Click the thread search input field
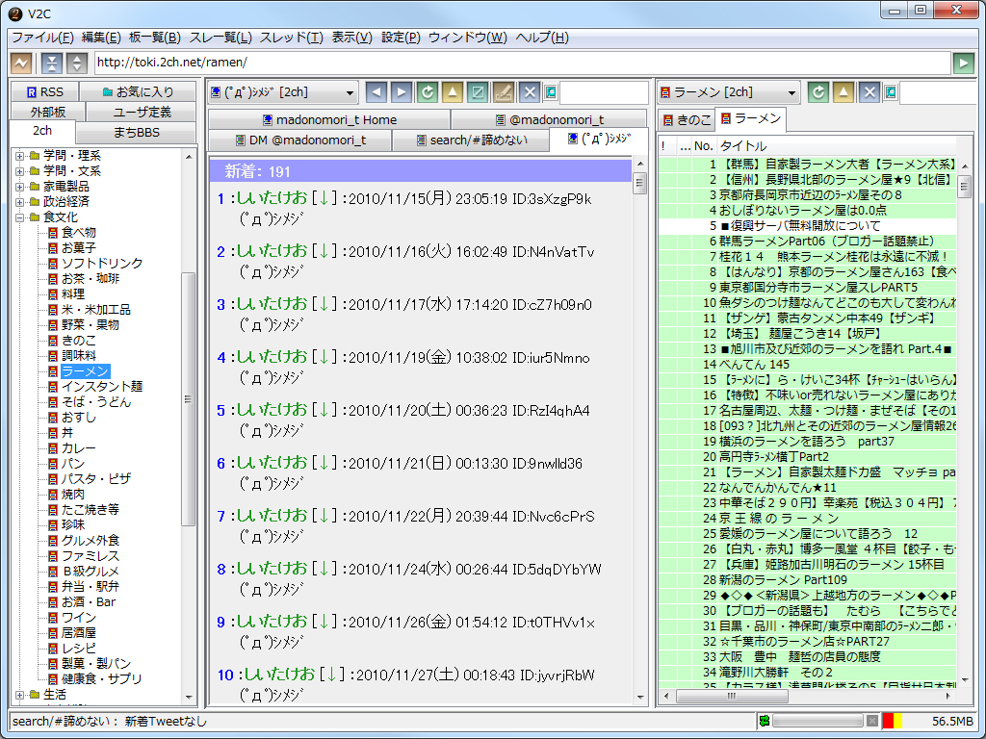Viewport: 986px width, 739px height. [x=603, y=92]
